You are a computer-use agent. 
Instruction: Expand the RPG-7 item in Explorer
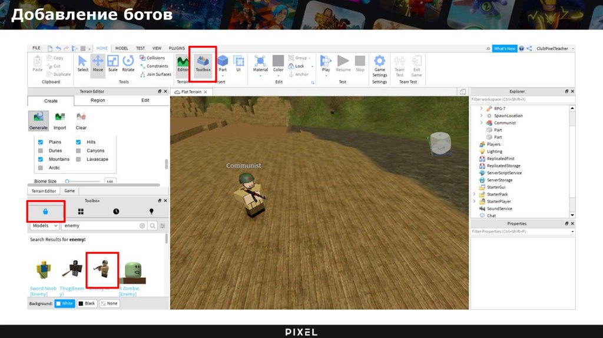pos(481,108)
